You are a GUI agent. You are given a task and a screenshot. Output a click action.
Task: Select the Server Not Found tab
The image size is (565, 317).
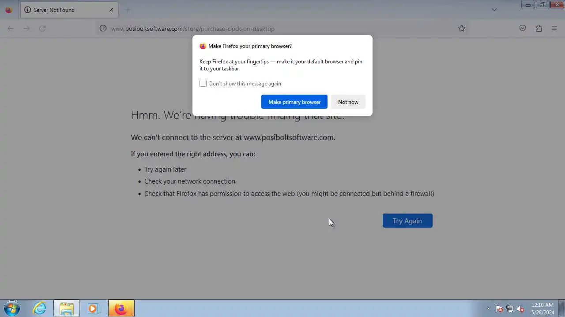(x=69, y=10)
